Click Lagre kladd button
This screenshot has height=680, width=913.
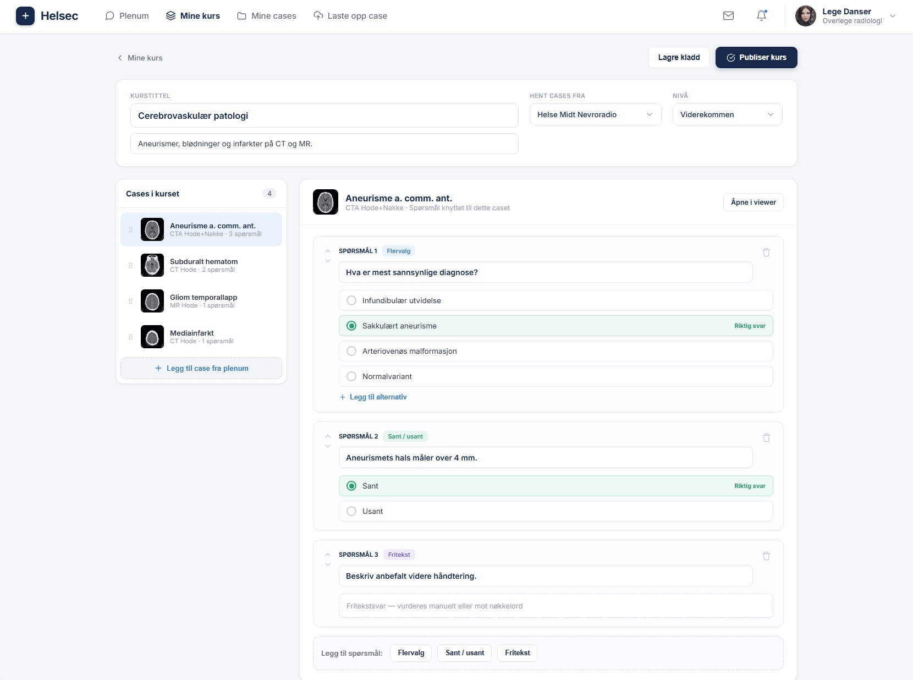(679, 57)
